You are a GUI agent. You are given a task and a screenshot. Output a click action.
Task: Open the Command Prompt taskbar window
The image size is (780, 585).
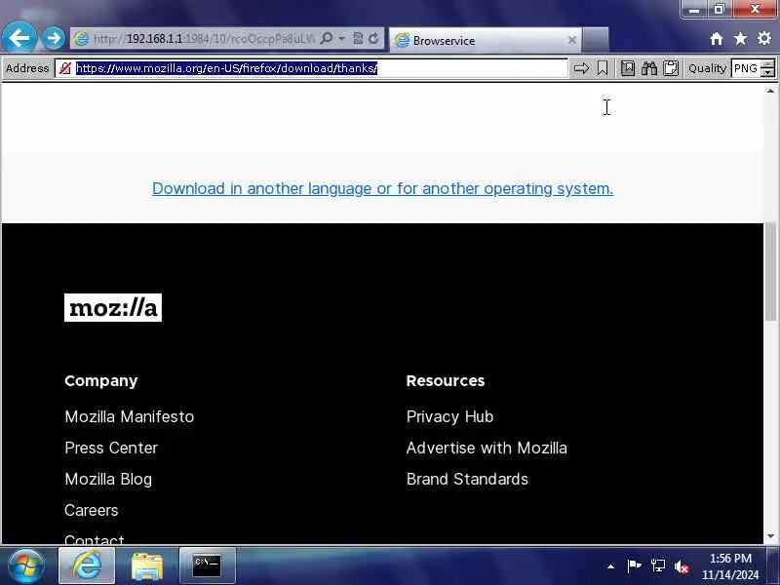point(207,566)
